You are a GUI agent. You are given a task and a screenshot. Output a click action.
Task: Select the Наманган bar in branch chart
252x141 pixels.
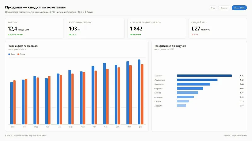click(193, 84)
